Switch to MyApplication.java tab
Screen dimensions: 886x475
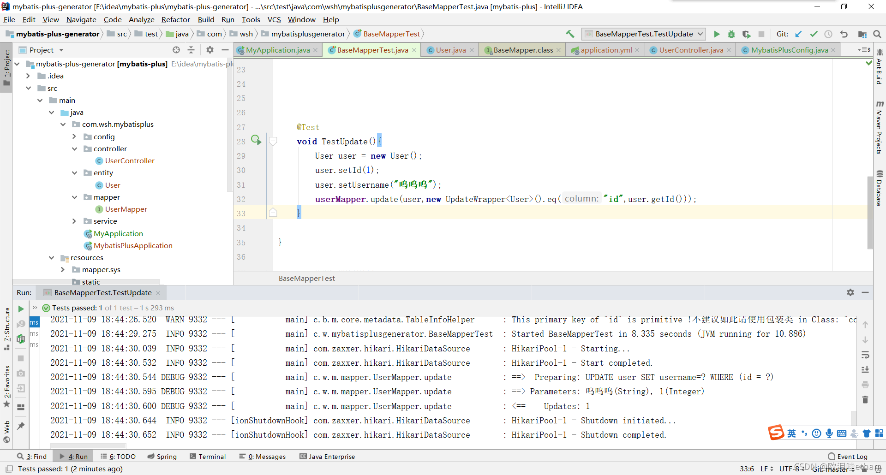[x=277, y=50]
